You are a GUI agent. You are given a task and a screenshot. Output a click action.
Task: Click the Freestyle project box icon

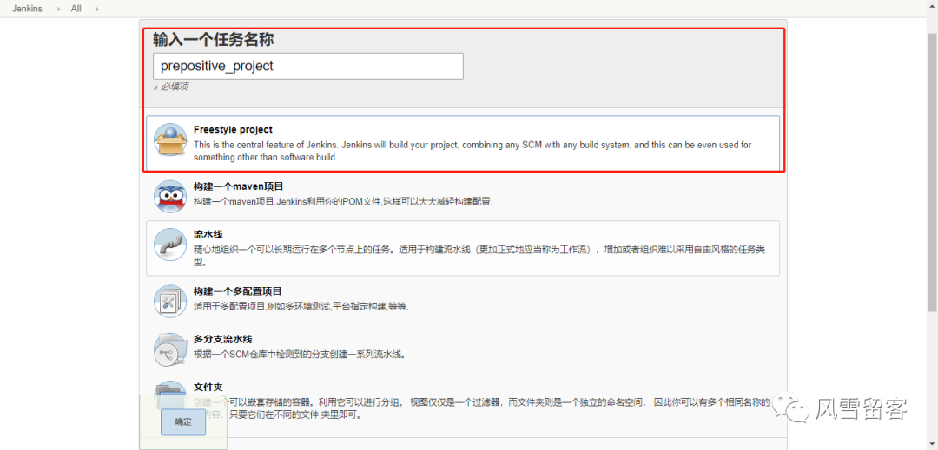[170, 140]
